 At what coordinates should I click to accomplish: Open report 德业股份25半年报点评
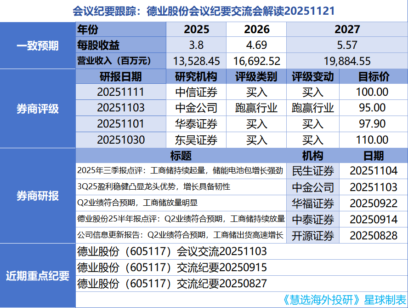pos(181,219)
